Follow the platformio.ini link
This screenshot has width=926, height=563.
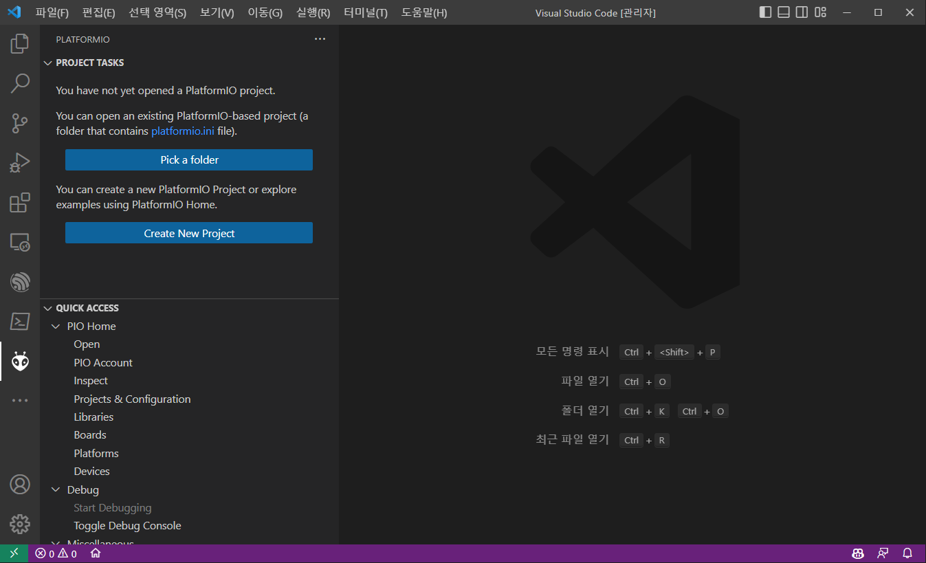(x=183, y=131)
